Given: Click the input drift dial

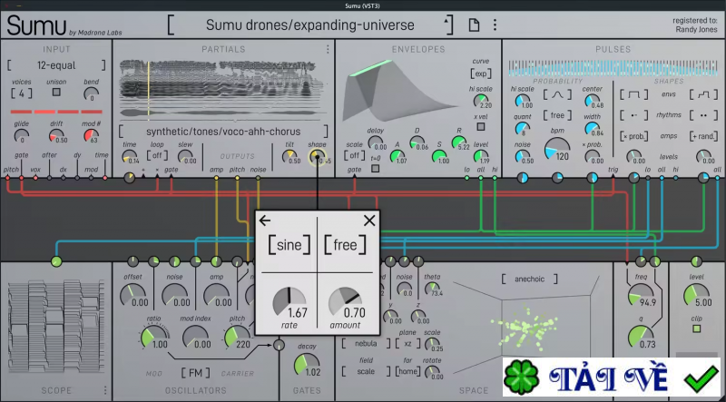Looking at the screenshot, I should (x=56, y=136).
